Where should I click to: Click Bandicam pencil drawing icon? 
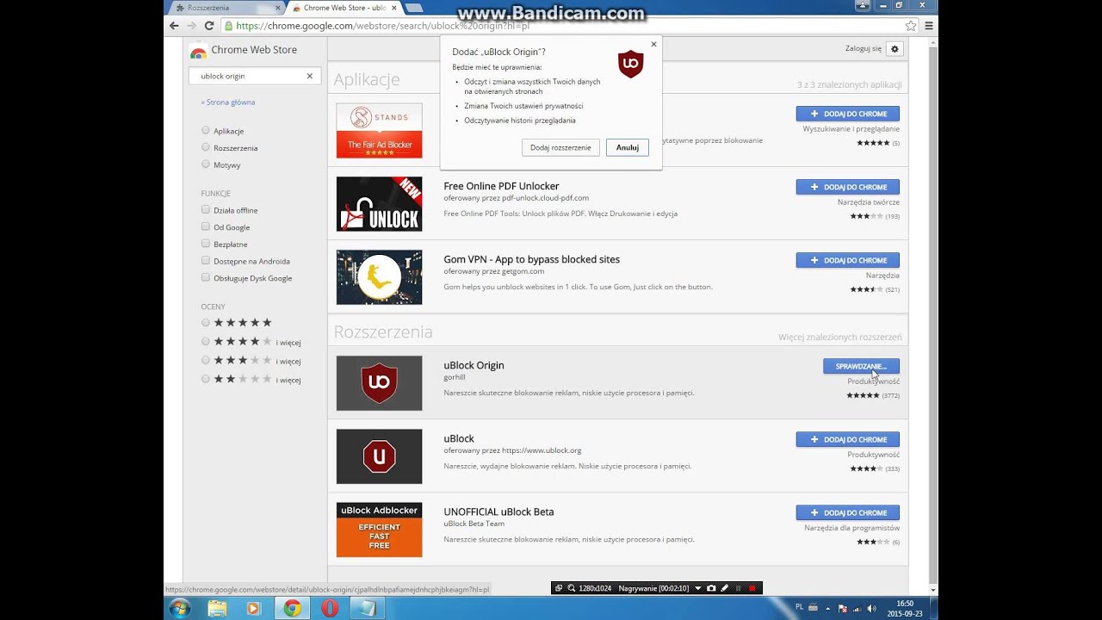pos(724,588)
